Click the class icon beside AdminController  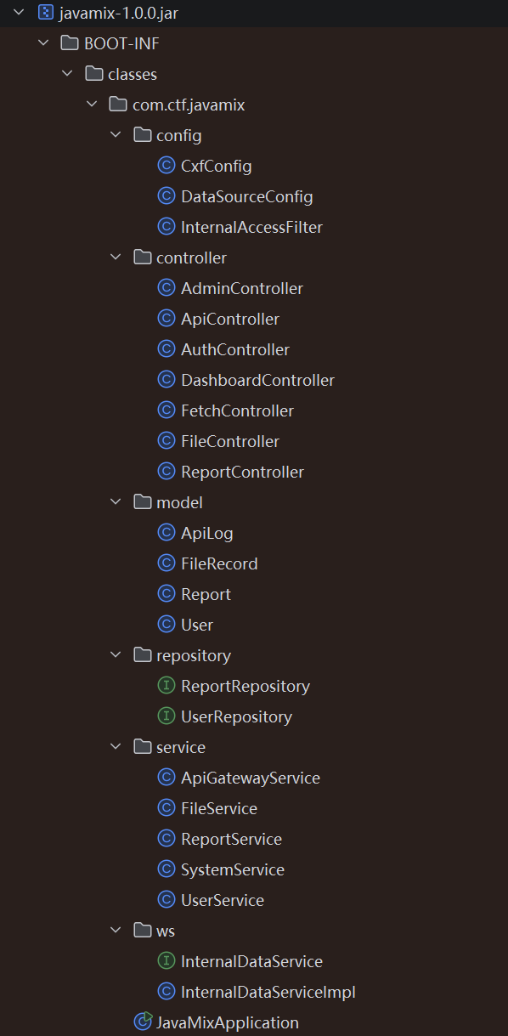coord(167,288)
